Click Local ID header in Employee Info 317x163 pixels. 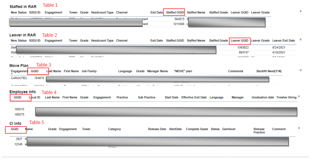tap(34, 97)
